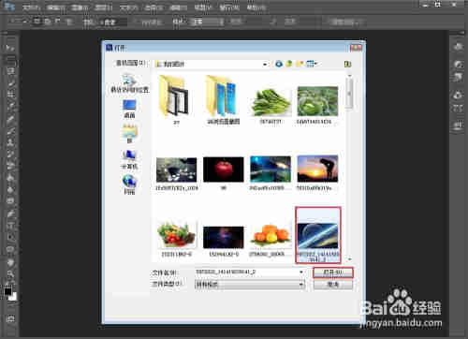Viewport: 468px width, 339px height.
Task: Open the 编辑 menu
Action: pyautogui.click(x=55, y=7)
